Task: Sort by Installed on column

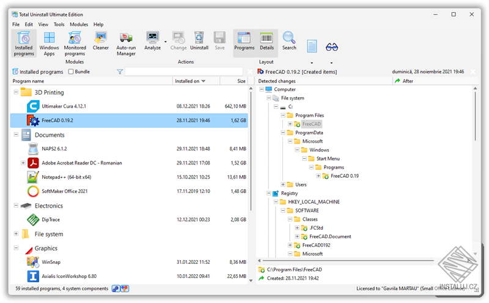Action: tap(196, 81)
